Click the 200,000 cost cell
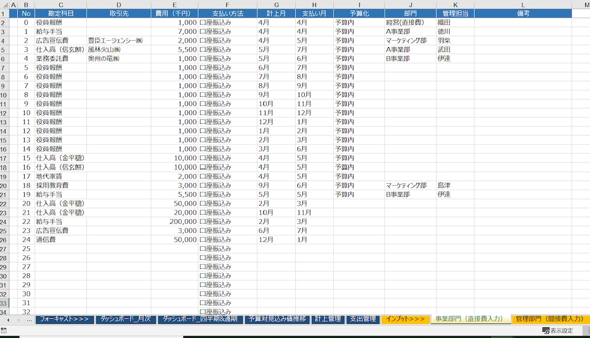Image resolution: width=590 pixels, height=338 pixels. (175, 221)
